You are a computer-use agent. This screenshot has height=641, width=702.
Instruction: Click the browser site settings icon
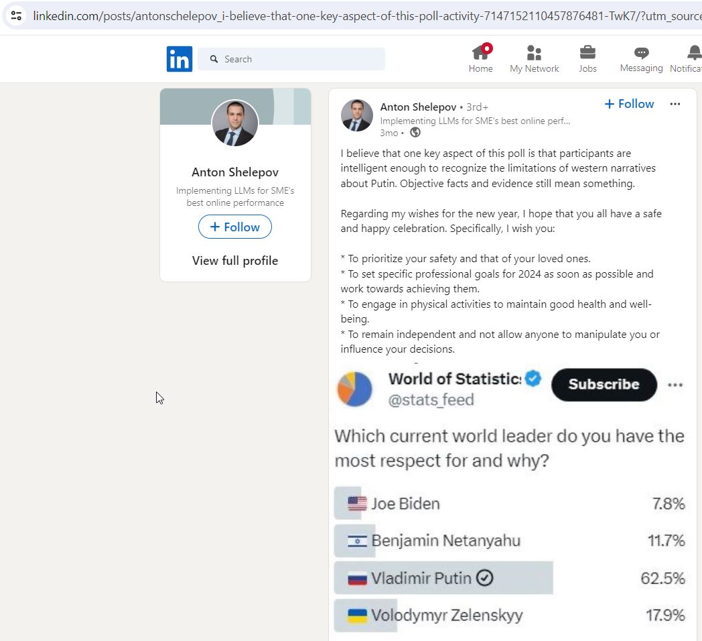point(16,15)
